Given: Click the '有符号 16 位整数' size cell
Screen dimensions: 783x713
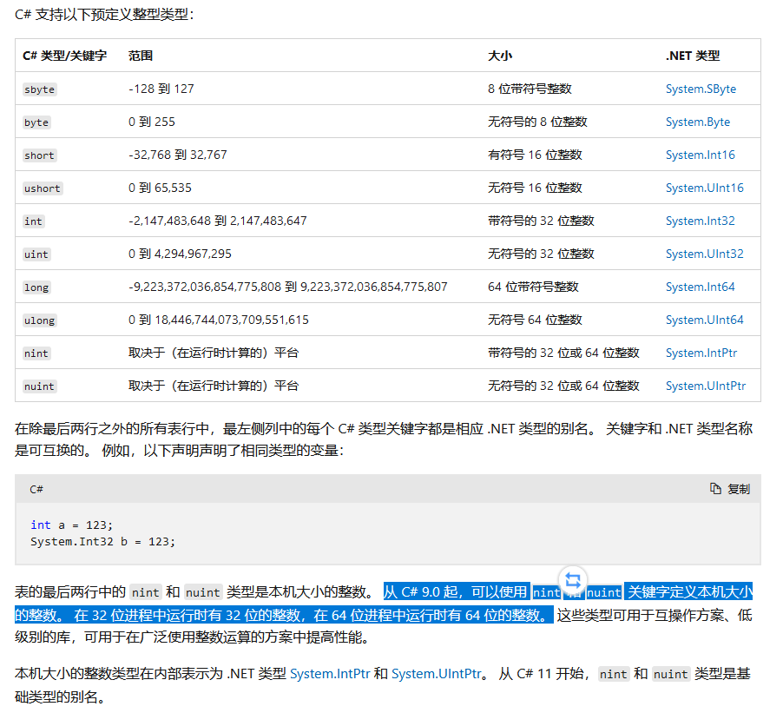Looking at the screenshot, I should pyautogui.click(x=535, y=155).
